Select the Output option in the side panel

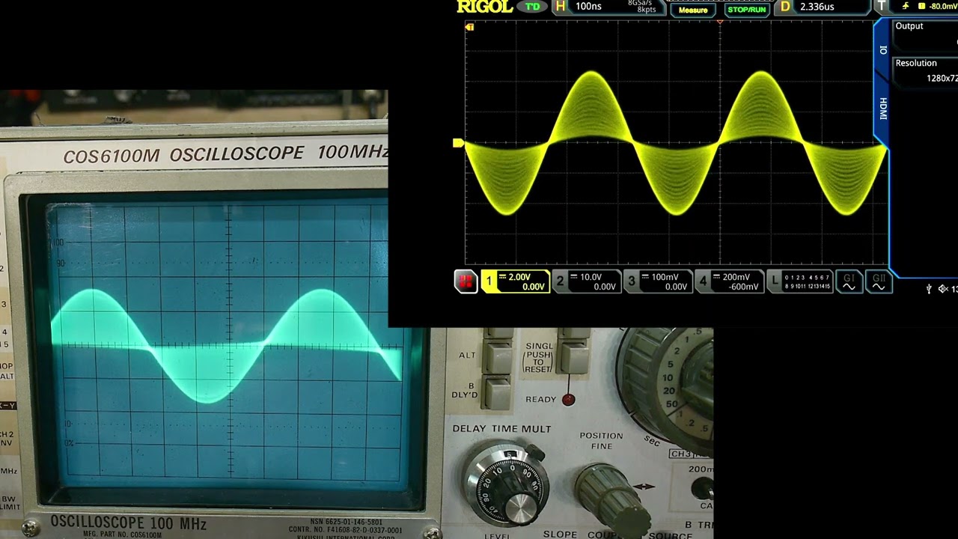[925, 36]
